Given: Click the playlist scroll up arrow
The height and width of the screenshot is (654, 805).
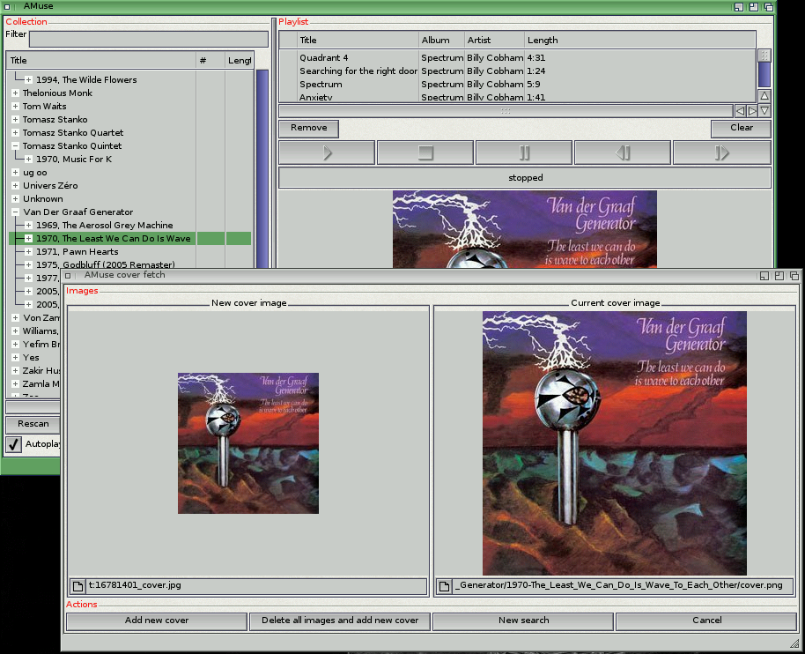Looking at the screenshot, I should click(764, 96).
